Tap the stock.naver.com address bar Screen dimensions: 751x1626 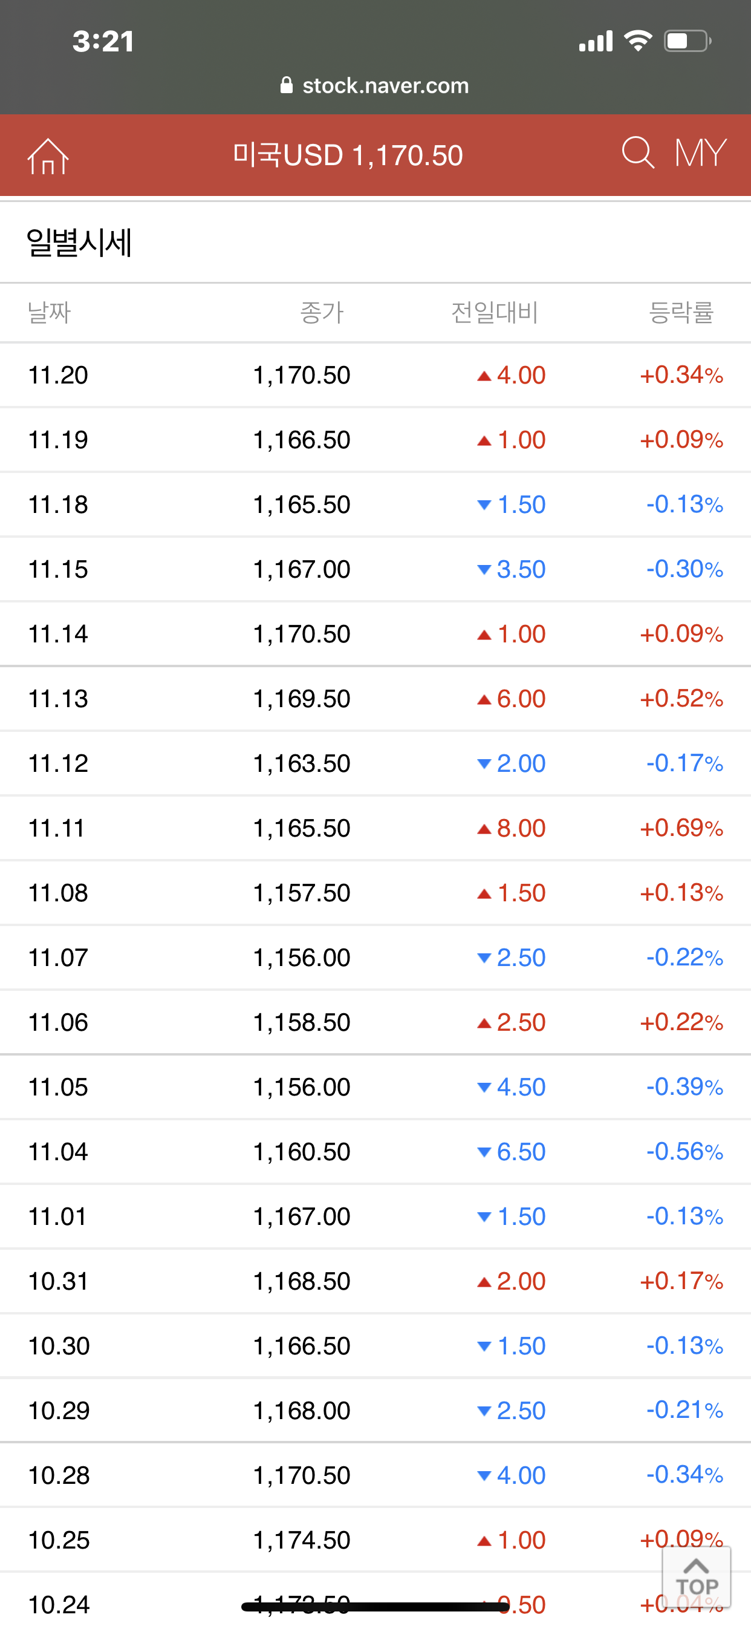click(385, 85)
